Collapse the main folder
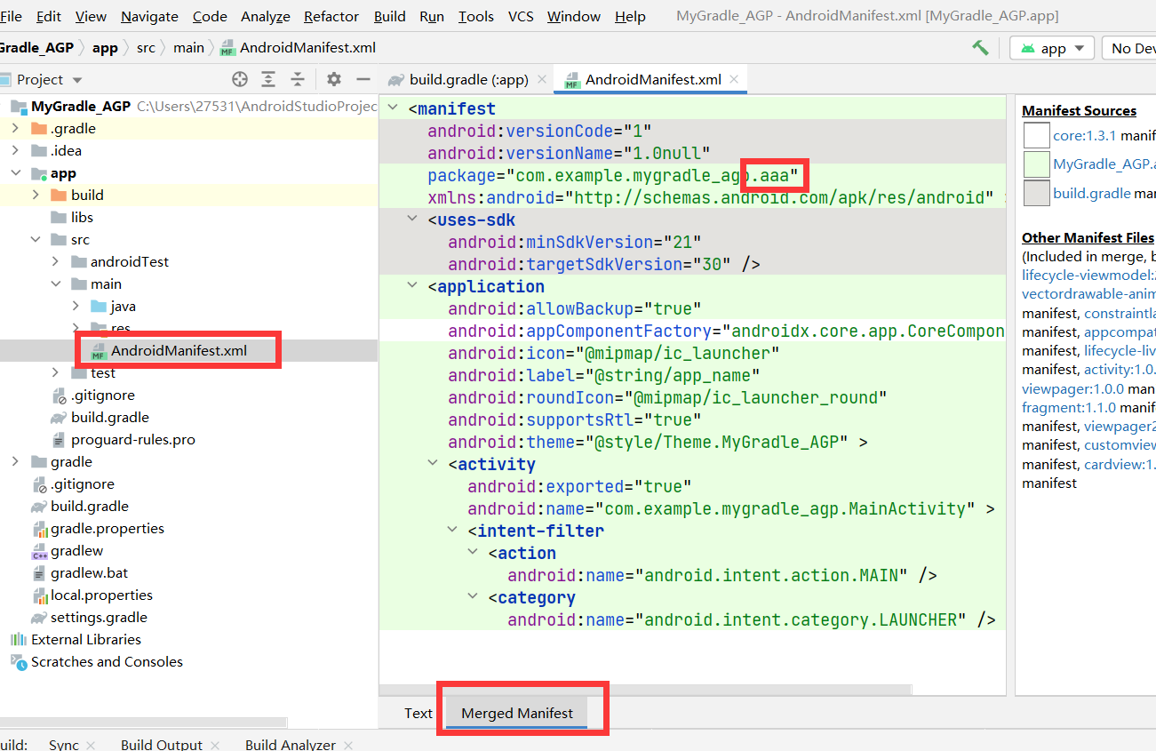The width and height of the screenshot is (1156, 751). coord(56,284)
